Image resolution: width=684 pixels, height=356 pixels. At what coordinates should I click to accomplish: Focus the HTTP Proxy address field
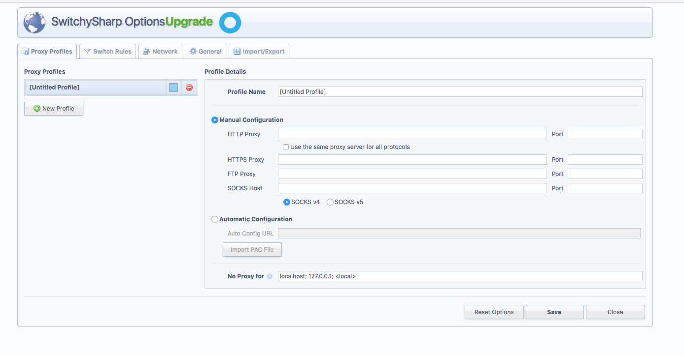tap(412, 134)
